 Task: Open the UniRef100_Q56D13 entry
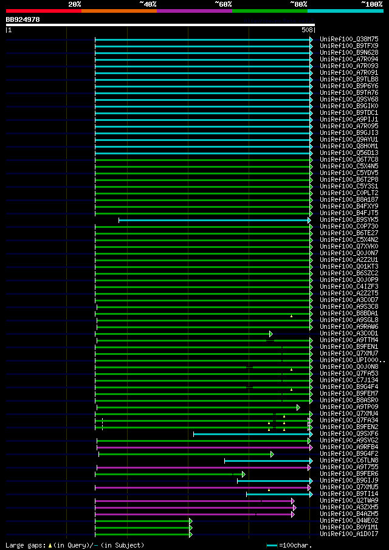pyautogui.click(x=349, y=153)
